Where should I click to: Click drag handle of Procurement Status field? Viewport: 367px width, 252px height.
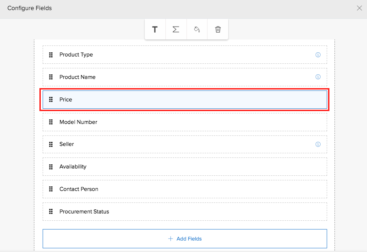pyautogui.click(x=51, y=212)
